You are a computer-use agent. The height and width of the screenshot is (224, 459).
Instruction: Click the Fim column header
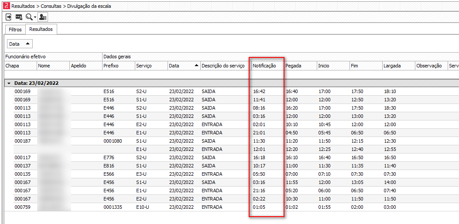coord(366,66)
